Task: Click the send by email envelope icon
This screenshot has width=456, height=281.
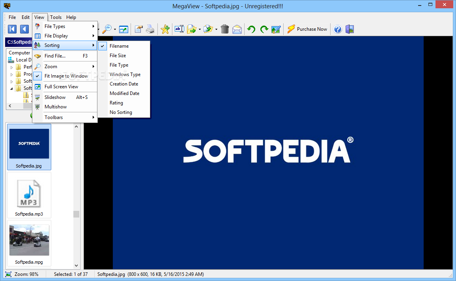Action: [x=237, y=29]
